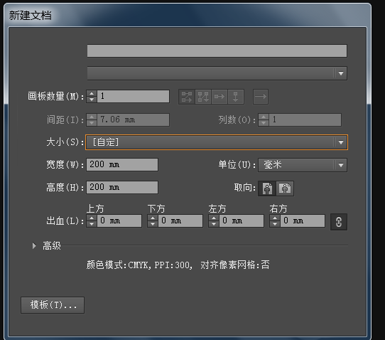Increase 间距 spacing stepper up arrow
This screenshot has height=340, width=385.
(92, 117)
